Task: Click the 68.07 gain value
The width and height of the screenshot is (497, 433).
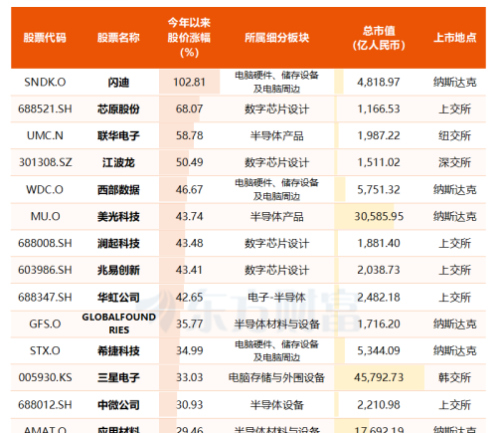Action: tap(189, 108)
